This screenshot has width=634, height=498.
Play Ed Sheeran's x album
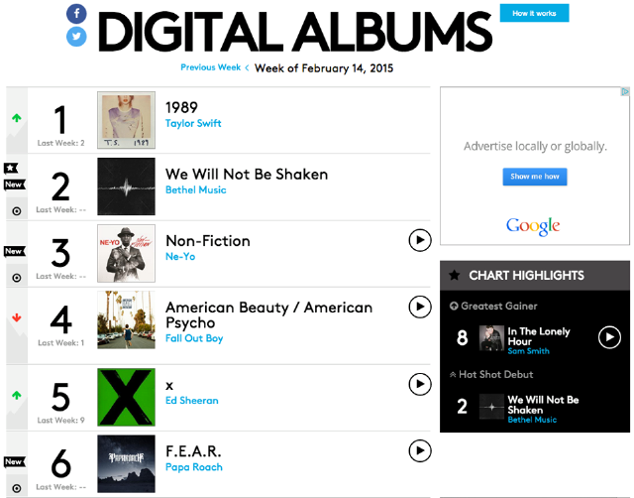(x=419, y=383)
